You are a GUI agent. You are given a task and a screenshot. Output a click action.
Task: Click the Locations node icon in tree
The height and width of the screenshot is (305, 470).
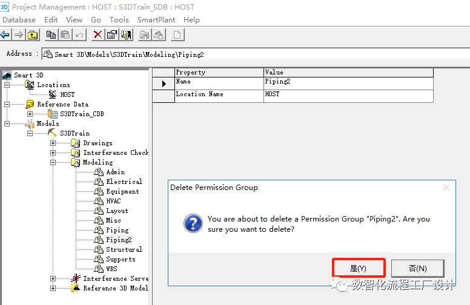pos(30,85)
